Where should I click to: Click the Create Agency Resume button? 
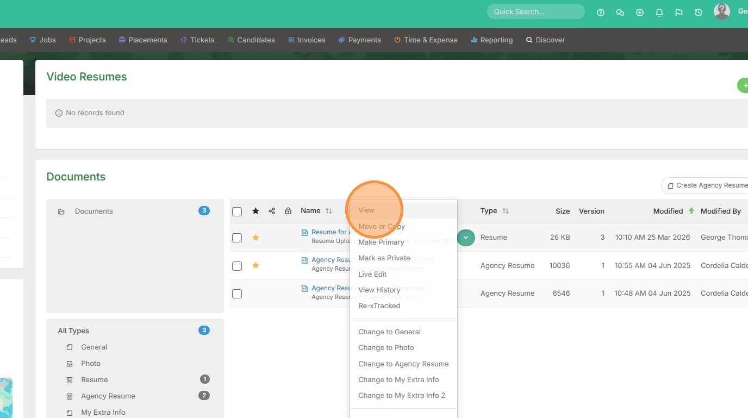[706, 185]
